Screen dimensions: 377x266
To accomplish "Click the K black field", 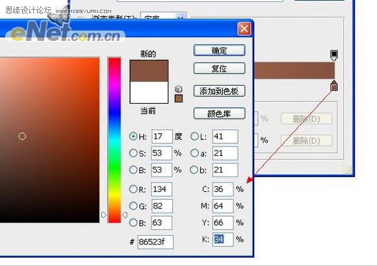I will 223,239.
